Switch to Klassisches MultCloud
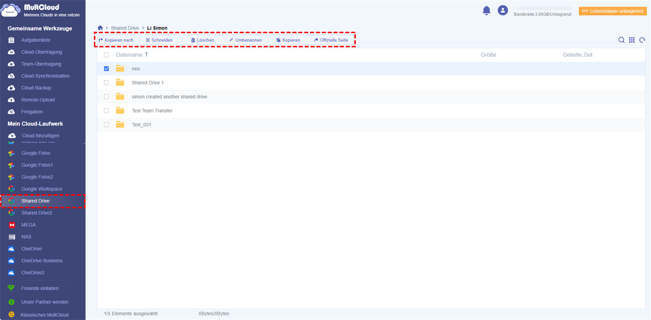This screenshot has height=320, width=651. click(x=44, y=315)
